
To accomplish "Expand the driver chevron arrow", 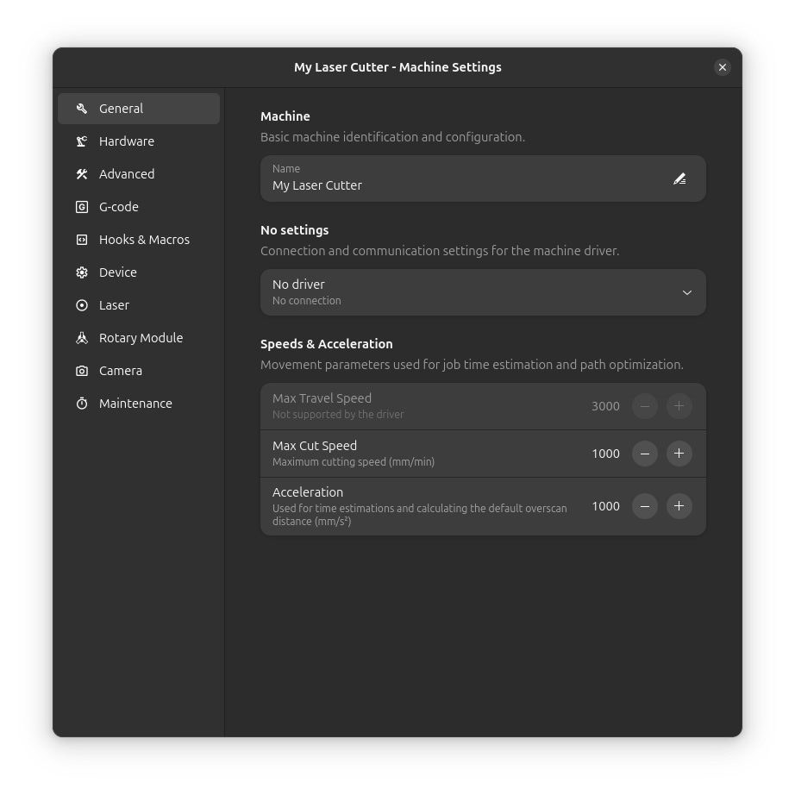I will [687, 292].
